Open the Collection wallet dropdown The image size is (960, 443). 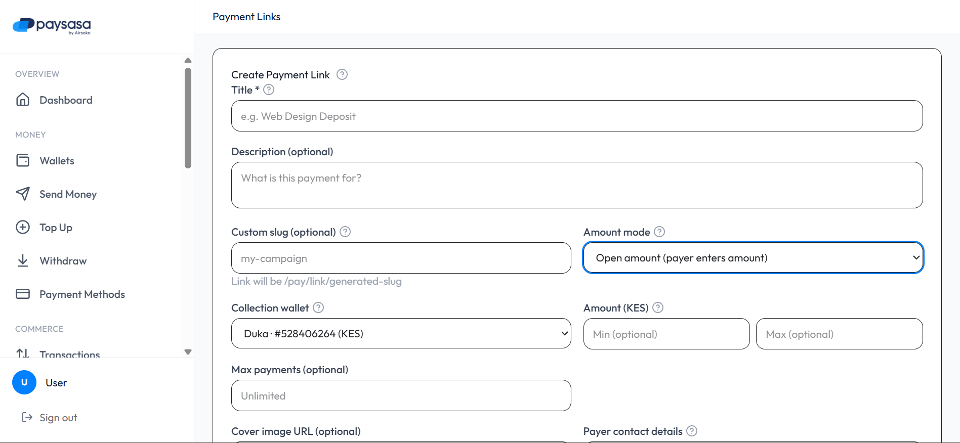tap(401, 333)
